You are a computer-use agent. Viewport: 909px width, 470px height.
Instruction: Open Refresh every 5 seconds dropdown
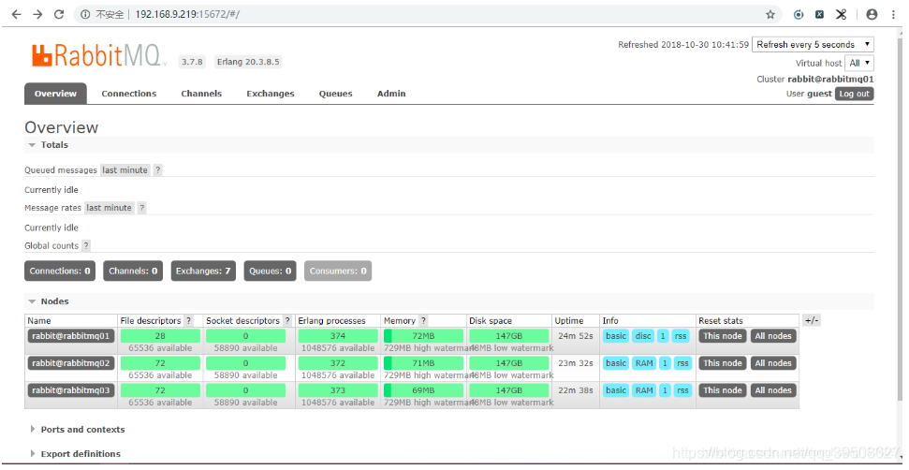[813, 45]
